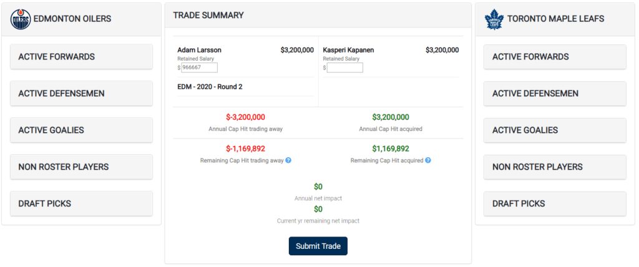Expand Oilers Active Goalies list

(81, 130)
